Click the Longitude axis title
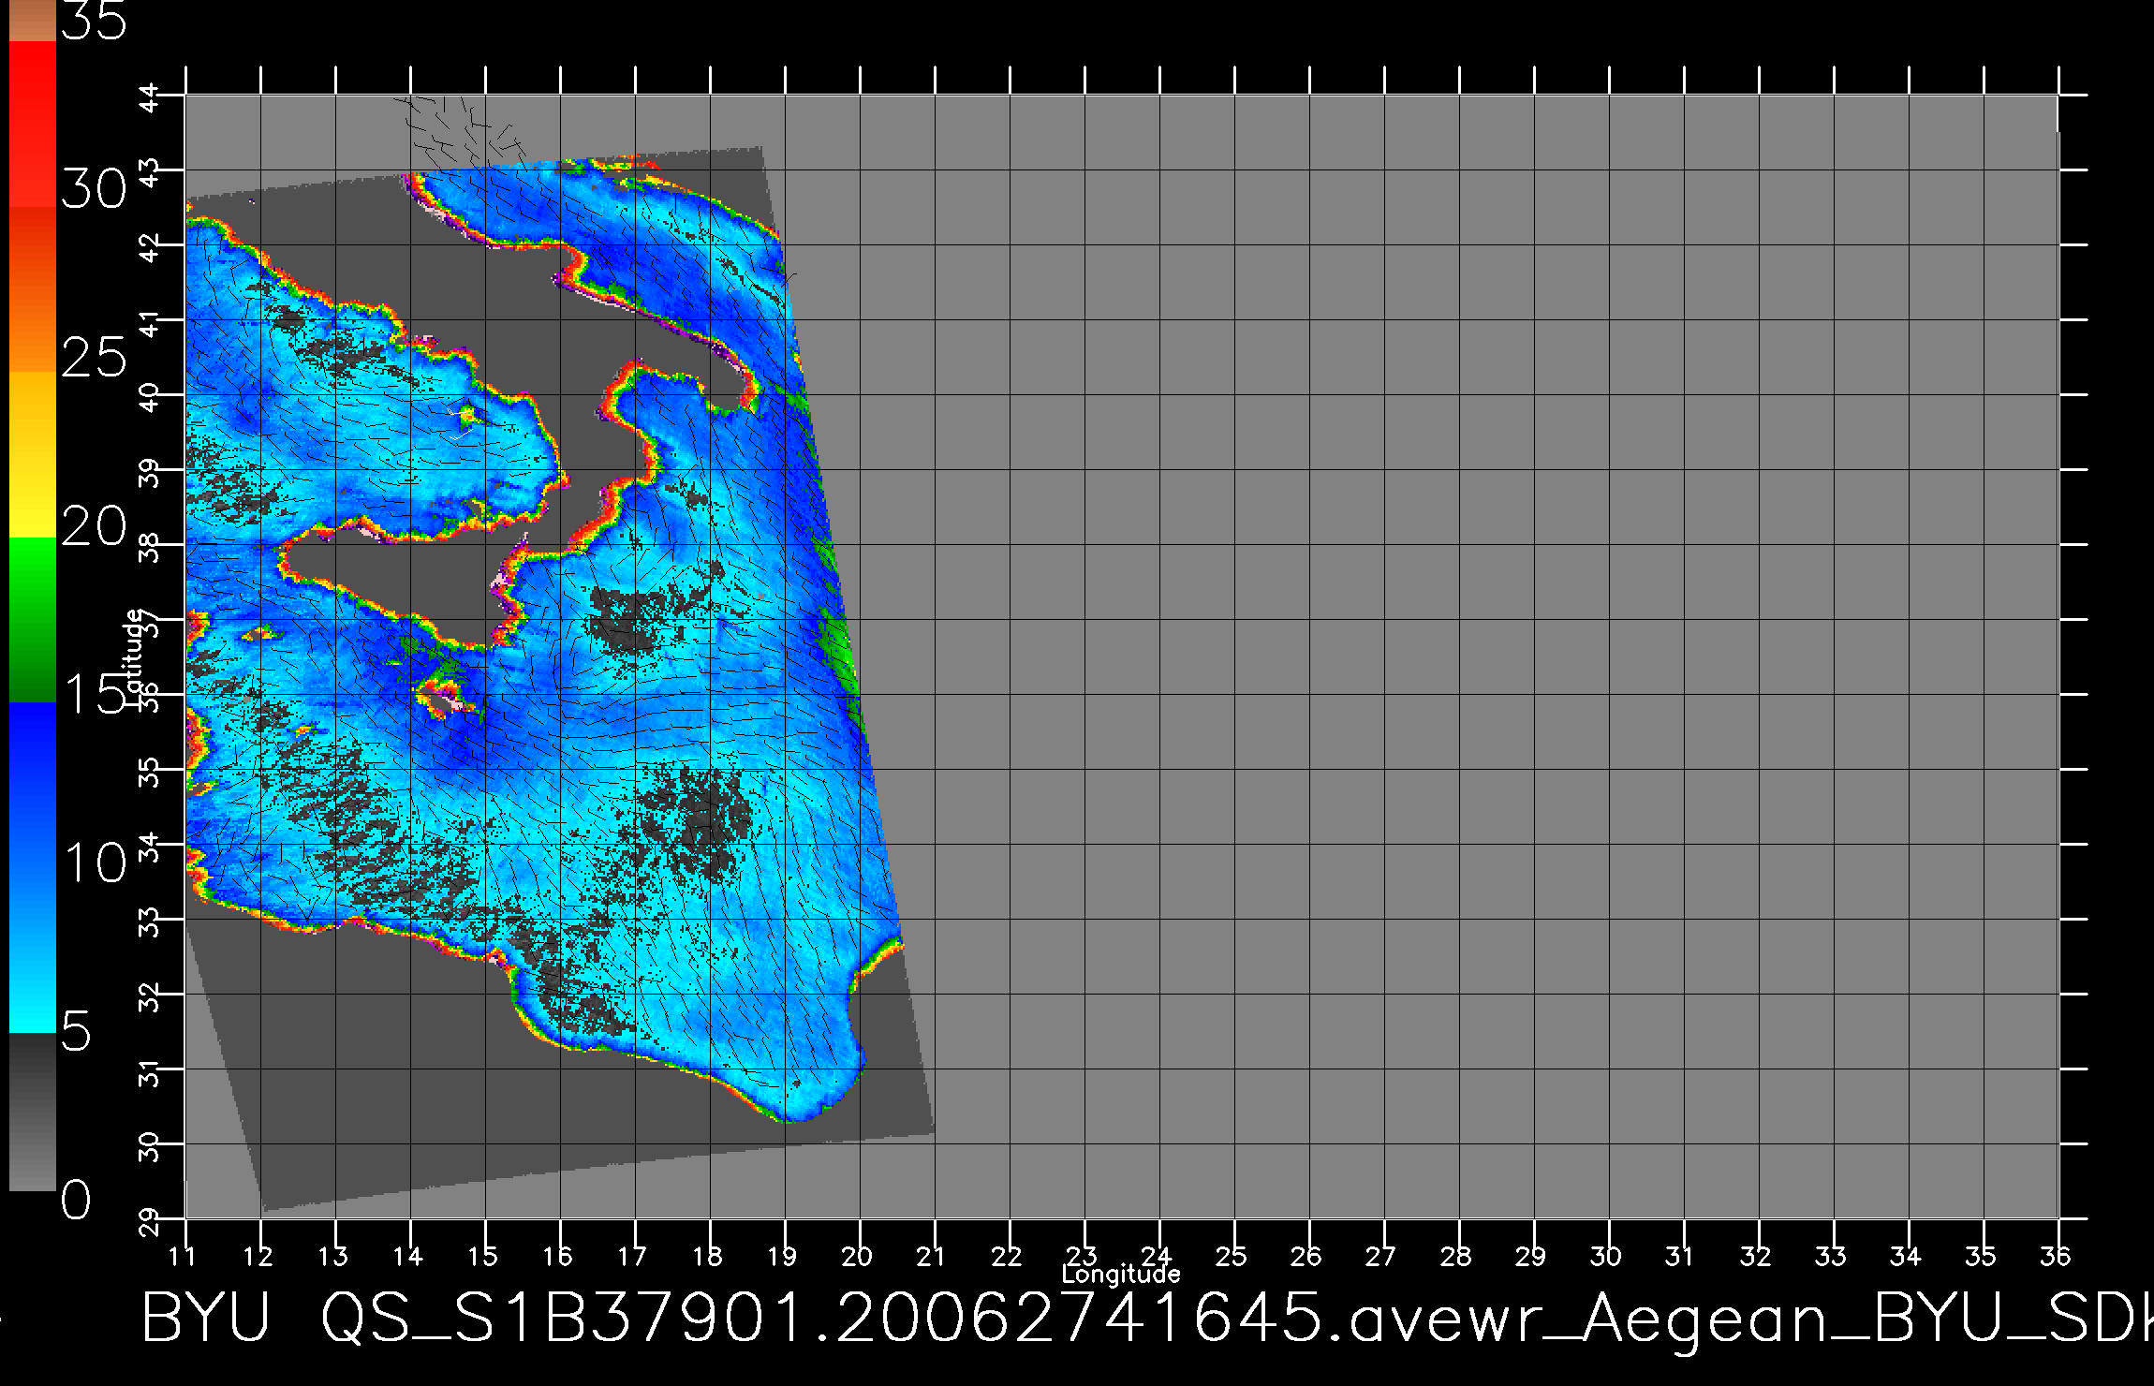This screenshot has width=2154, height=1386. [x=1120, y=1275]
